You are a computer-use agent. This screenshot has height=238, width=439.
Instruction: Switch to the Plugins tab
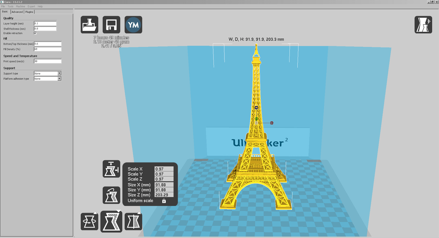[29, 12]
